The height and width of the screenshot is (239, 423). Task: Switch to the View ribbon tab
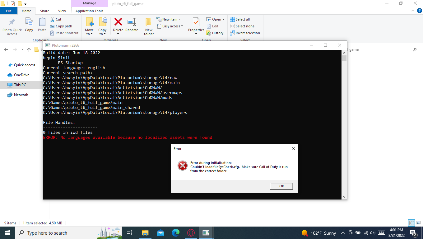point(62,11)
